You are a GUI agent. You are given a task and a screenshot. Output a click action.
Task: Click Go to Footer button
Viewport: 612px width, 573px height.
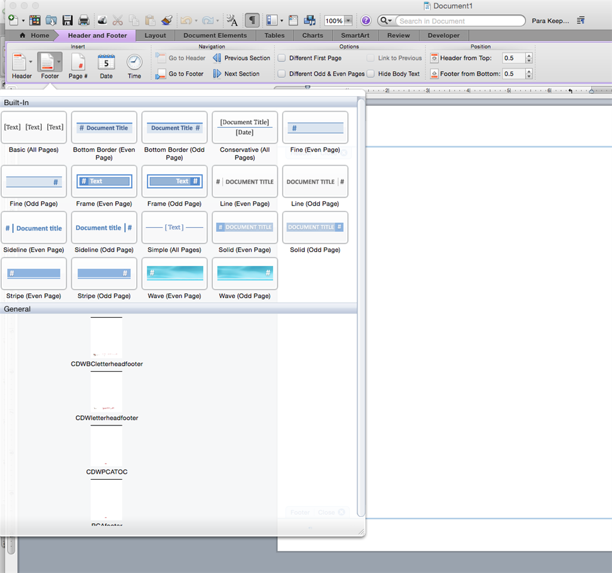(x=179, y=74)
